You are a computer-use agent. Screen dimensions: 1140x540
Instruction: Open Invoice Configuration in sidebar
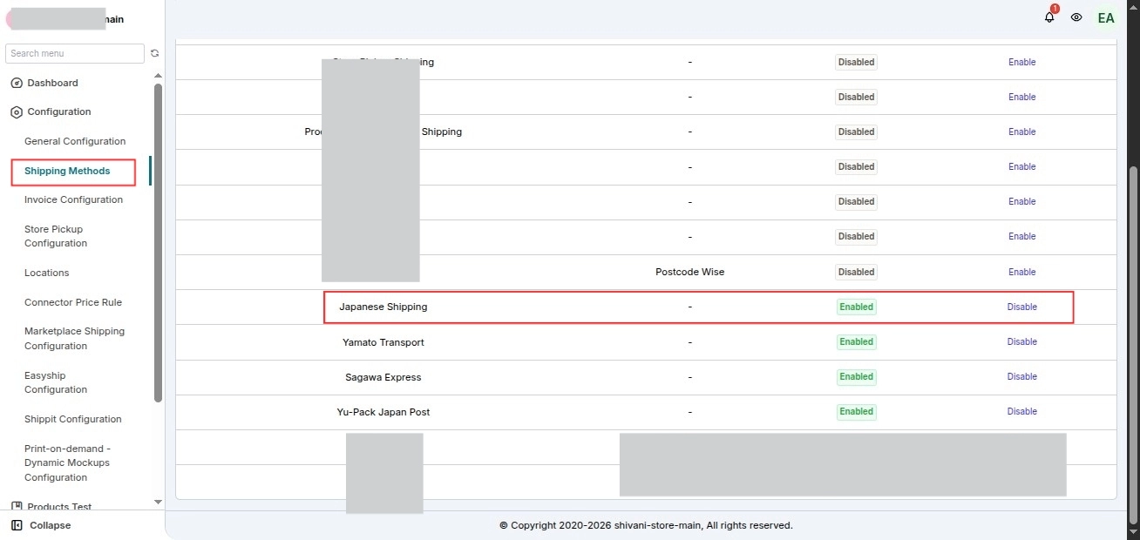tap(73, 199)
